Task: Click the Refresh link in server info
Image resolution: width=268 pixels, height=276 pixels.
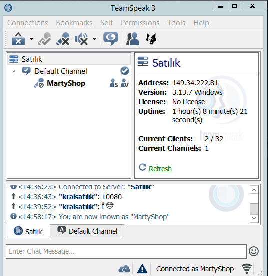Action: (160, 169)
